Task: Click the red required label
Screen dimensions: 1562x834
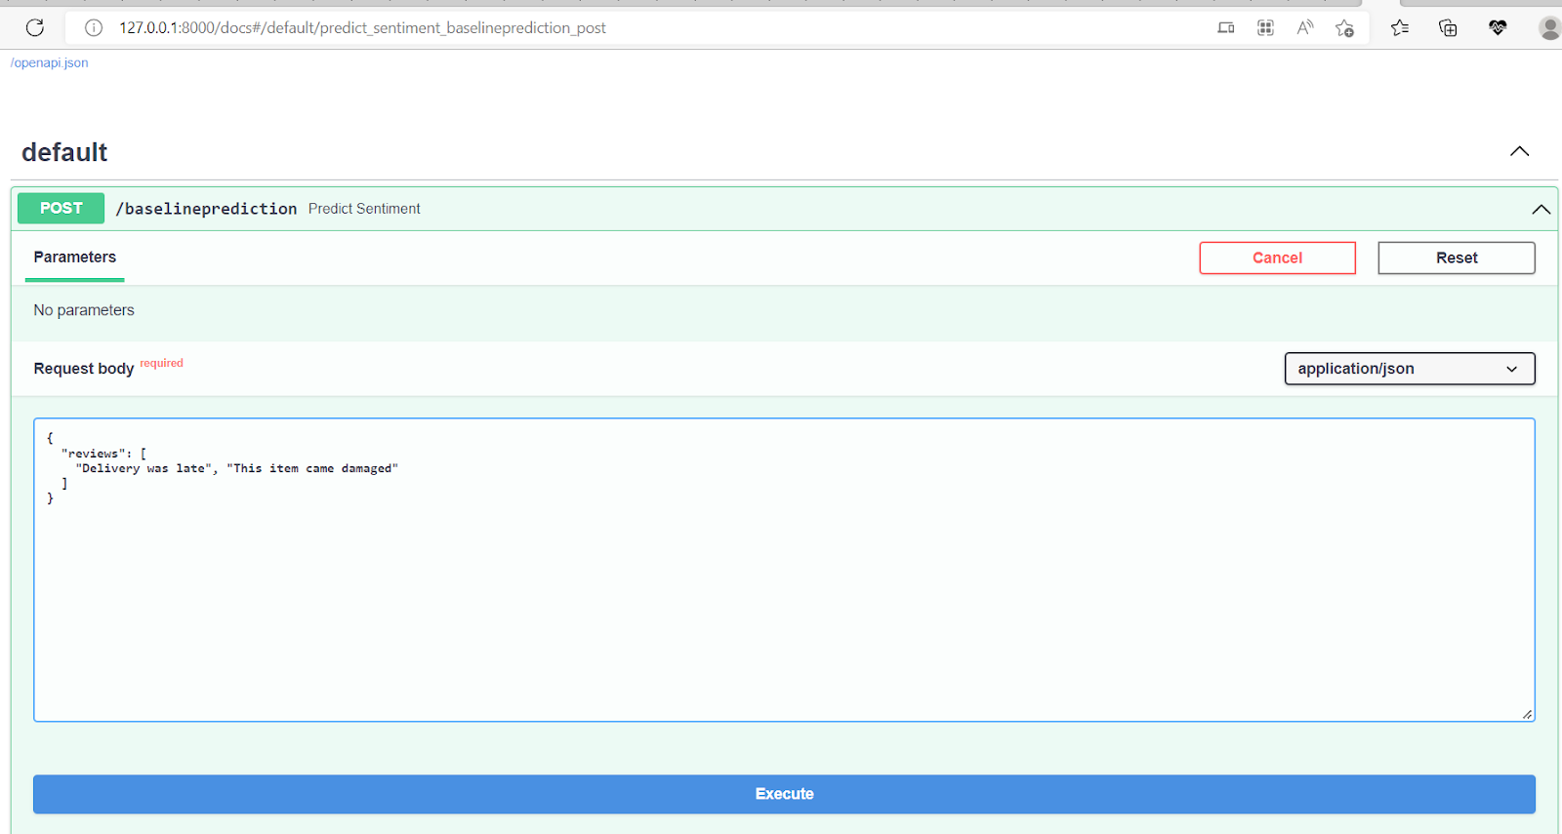Action: (161, 363)
